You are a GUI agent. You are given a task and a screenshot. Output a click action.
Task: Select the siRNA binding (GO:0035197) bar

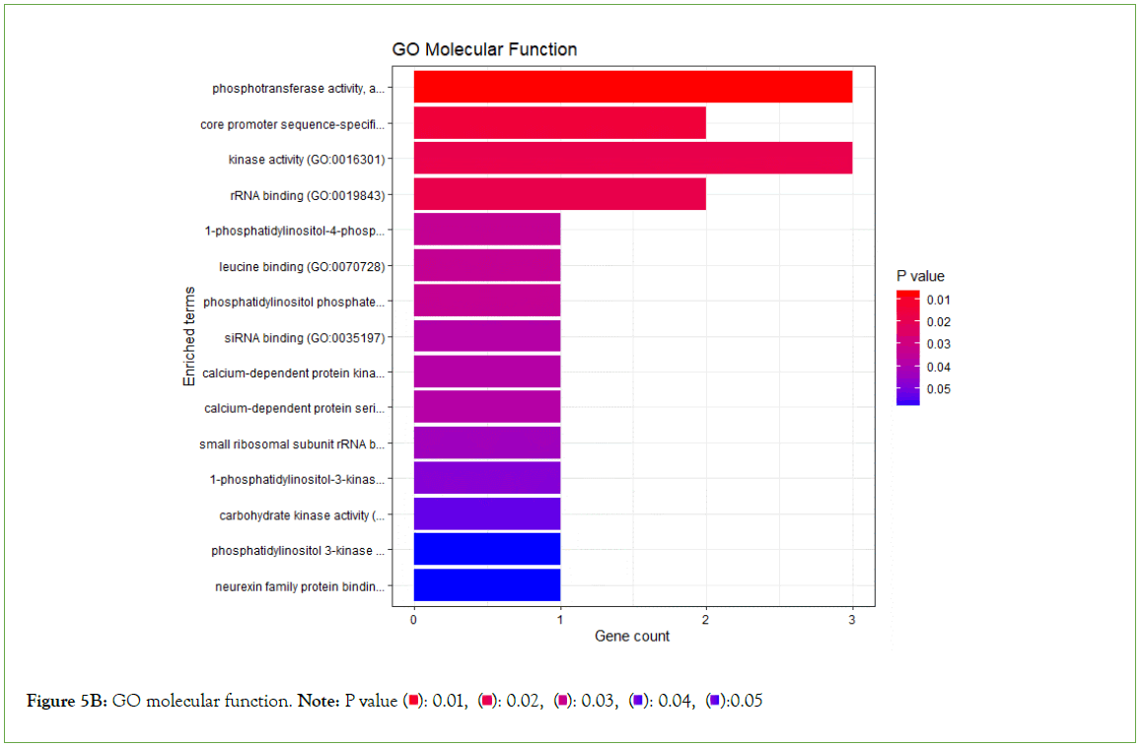pyautogui.click(x=487, y=337)
